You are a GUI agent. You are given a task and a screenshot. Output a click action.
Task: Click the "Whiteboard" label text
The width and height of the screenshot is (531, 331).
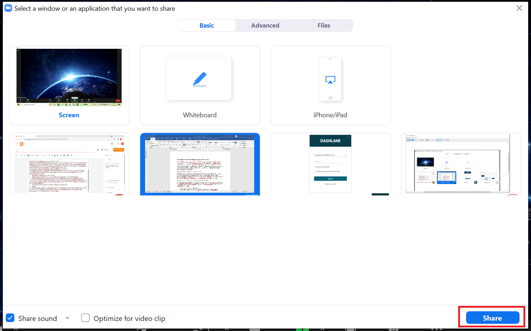point(200,115)
